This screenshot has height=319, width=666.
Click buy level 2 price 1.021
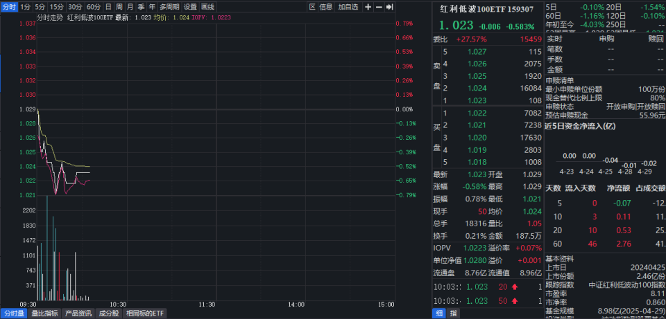[x=477, y=125]
